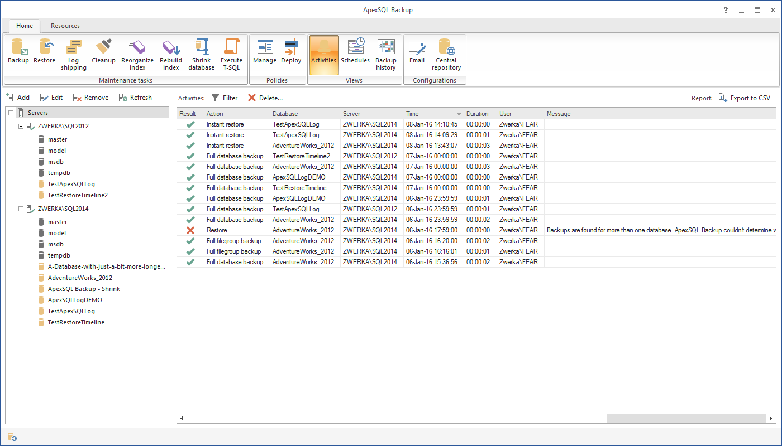Click the Help question mark icon

point(726,10)
